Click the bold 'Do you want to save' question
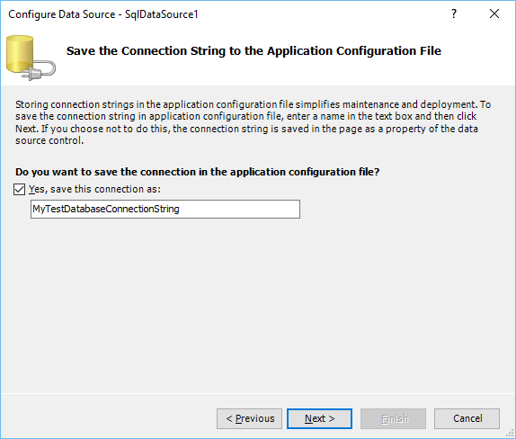This screenshot has width=516, height=439. point(198,172)
